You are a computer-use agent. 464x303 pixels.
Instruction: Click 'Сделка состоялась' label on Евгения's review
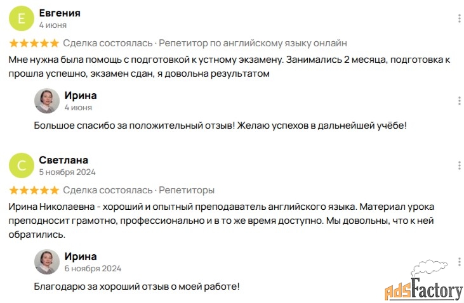coord(108,43)
